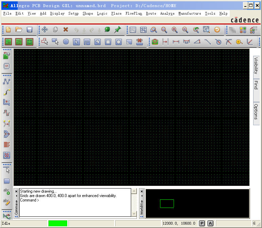Viewport: 262px width, 228px height.
Task: Click the filled rectangle icon in the sidebar
Action: [7, 181]
